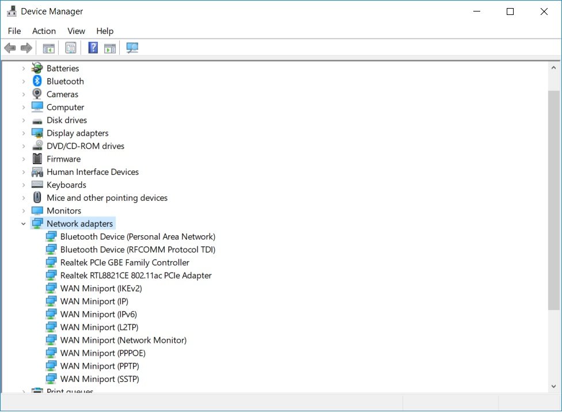Maximize the Device Manager window
The width and height of the screenshot is (562, 413).
(x=510, y=12)
